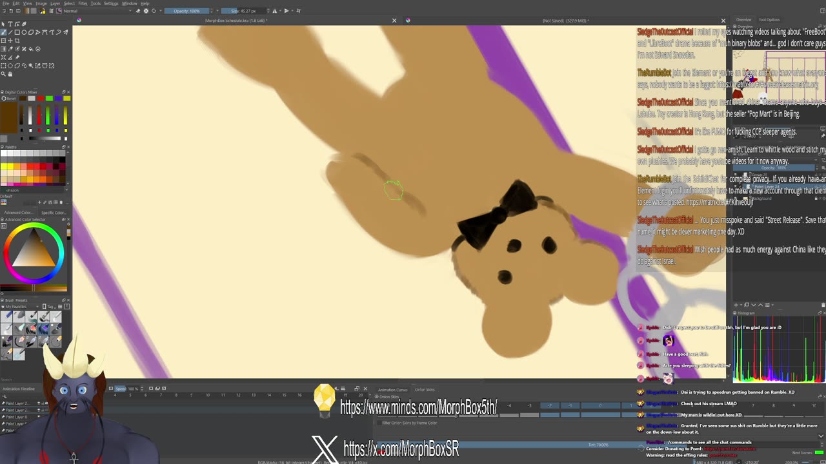Open the Window menu
Screen dimensions: 826x464
pos(130,3)
